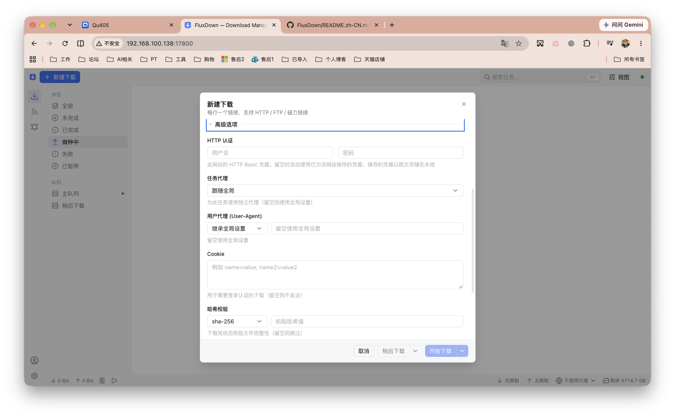
Task: Open a new browser tab
Action: [x=392, y=25]
